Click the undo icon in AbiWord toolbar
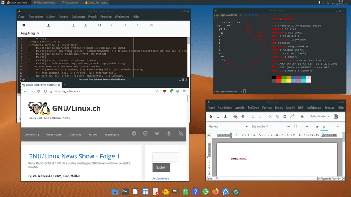Viewport: 351px width, 197px height. pos(253,116)
